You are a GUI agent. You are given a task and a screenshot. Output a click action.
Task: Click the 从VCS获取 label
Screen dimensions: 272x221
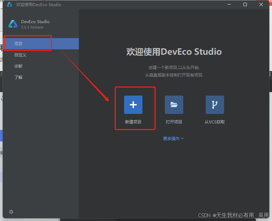(x=215, y=122)
